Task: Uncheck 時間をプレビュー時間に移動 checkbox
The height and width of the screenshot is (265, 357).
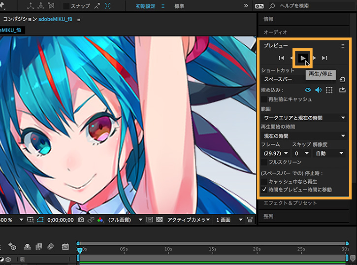Action: pyautogui.click(x=264, y=190)
